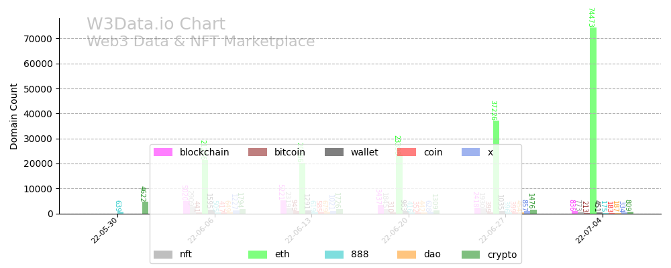Click the Domain Count axis title

click(14, 116)
